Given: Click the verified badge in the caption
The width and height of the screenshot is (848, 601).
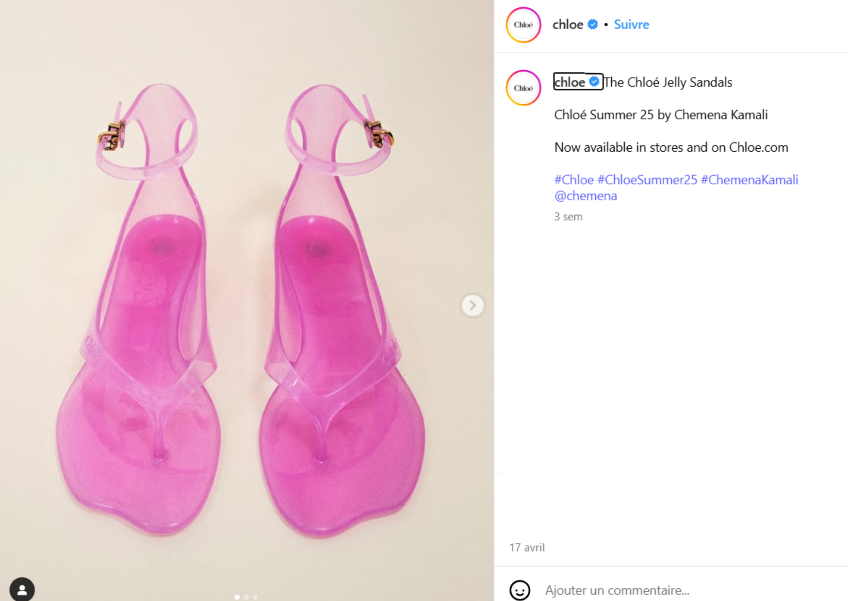Looking at the screenshot, I should [594, 82].
